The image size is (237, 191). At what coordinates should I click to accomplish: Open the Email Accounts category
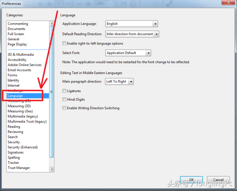pyautogui.click(x=20, y=70)
